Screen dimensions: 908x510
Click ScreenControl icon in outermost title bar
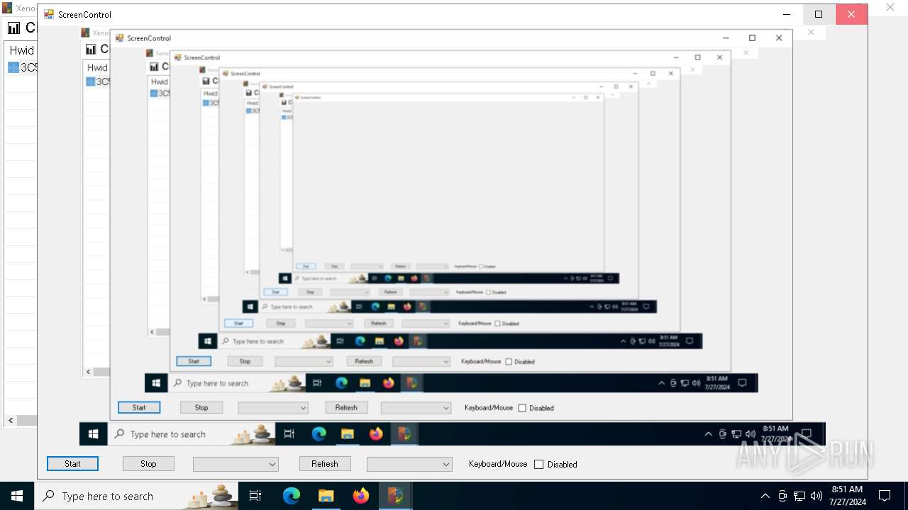tap(49, 14)
